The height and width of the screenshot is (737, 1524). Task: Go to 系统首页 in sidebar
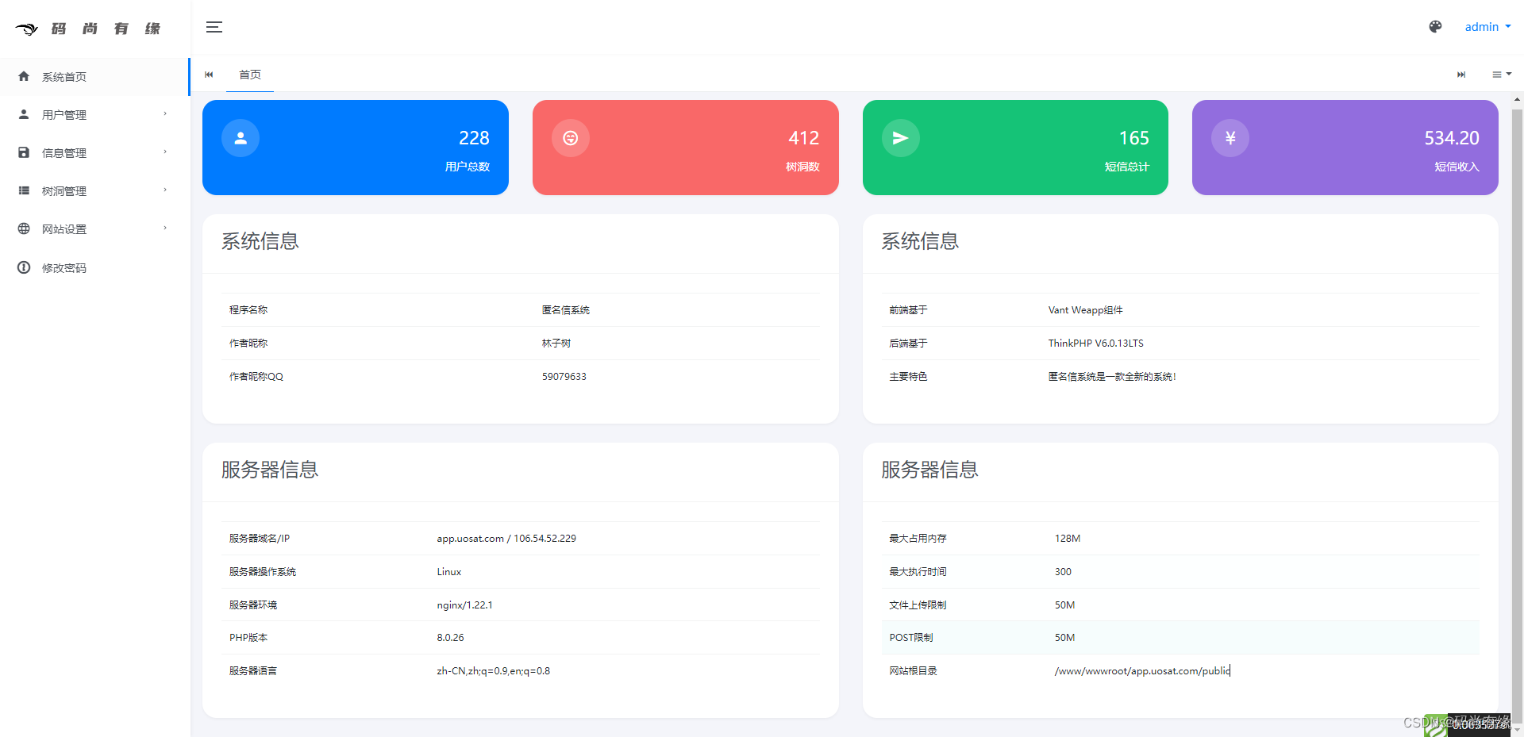click(94, 77)
